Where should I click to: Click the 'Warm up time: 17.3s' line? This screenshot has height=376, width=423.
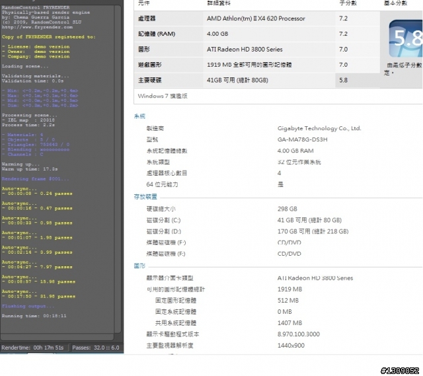pos(30,169)
